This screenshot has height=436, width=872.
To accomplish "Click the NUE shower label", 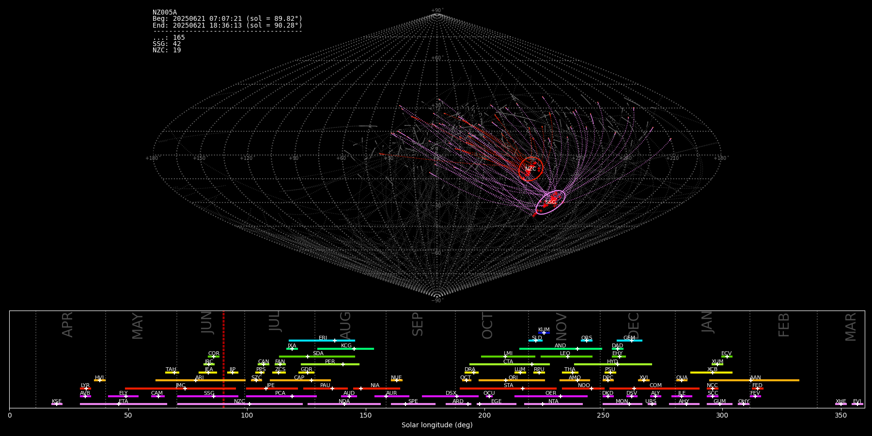I will coord(396,378).
